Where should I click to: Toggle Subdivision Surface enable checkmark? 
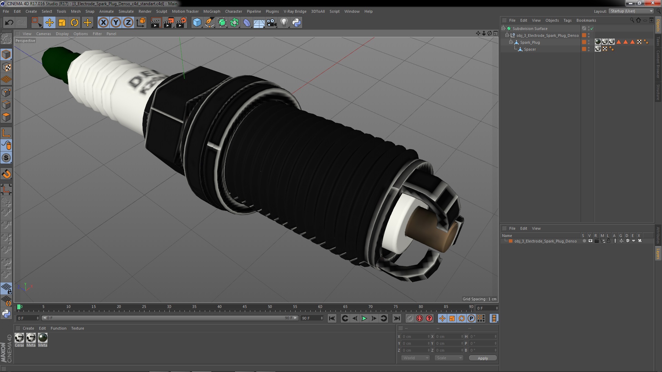592,29
